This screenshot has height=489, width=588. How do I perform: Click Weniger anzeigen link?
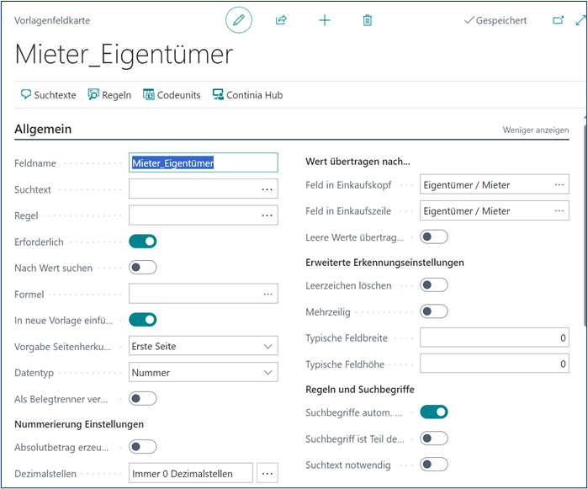(x=536, y=130)
